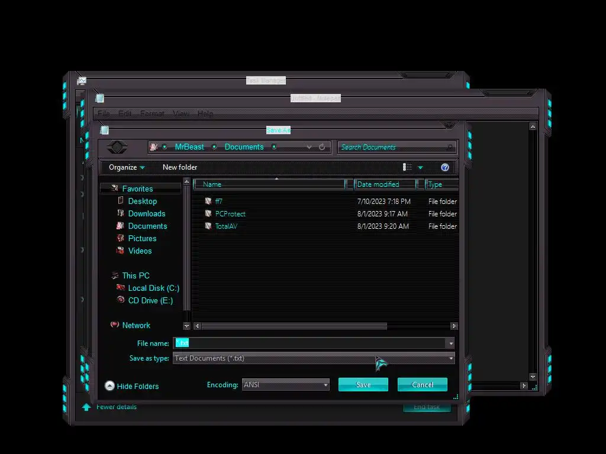This screenshot has width=606, height=454.
Task: Click the Favorites star icon
Action: (115, 189)
